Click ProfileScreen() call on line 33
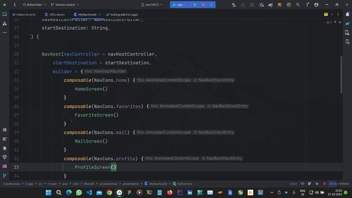 click(x=95, y=167)
